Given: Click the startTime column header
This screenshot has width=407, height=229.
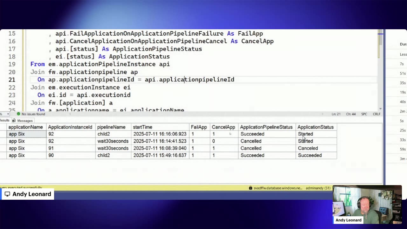Looking at the screenshot, I should 160,127.
